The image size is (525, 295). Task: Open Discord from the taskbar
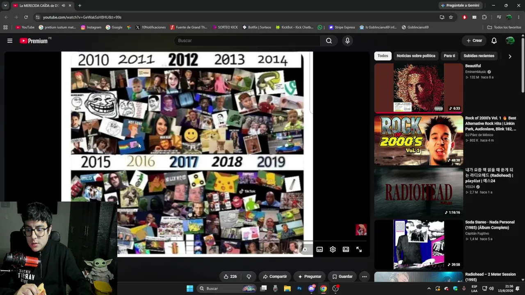point(311,288)
